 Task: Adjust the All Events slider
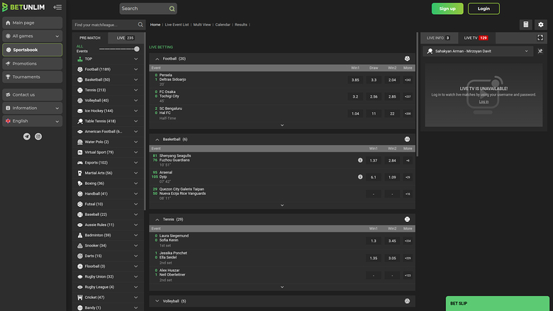pyautogui.click(x=136, y=49)
